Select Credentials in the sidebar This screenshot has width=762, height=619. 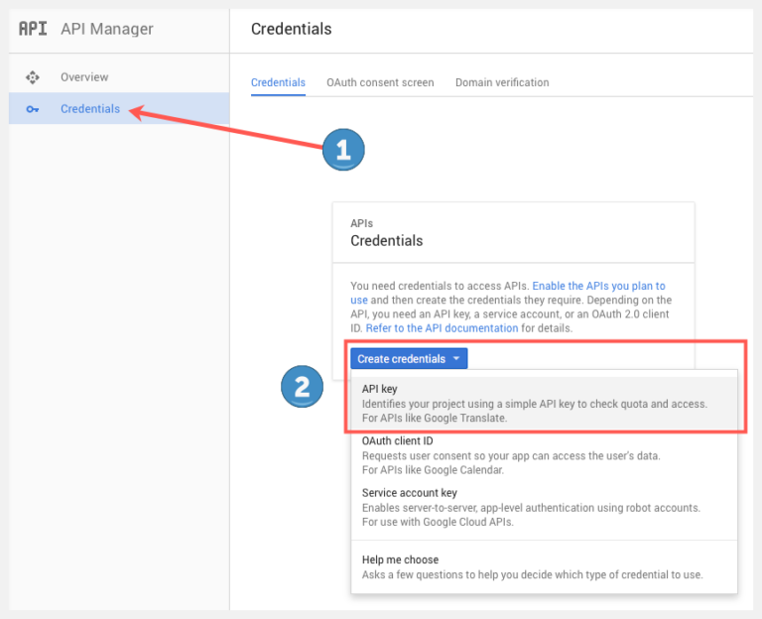[119, 108]
